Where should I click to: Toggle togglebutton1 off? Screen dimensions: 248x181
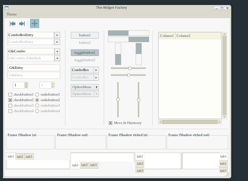pyautogui.click(x=85, y=53)
